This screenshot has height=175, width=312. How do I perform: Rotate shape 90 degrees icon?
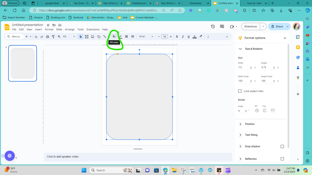[x=257, y=111]
